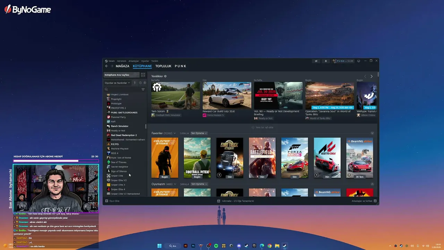The image size is (444, 250).
Task: Open Assetto Corsa cover in Favoriler
Action: click(x=327, y=158)
